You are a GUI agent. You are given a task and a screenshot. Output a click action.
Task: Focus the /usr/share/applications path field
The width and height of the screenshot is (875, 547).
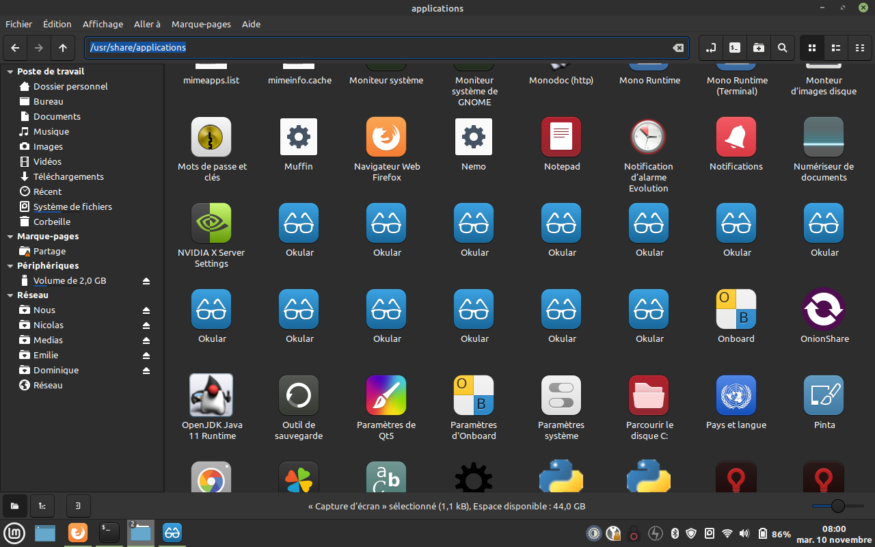coord(387,48)
